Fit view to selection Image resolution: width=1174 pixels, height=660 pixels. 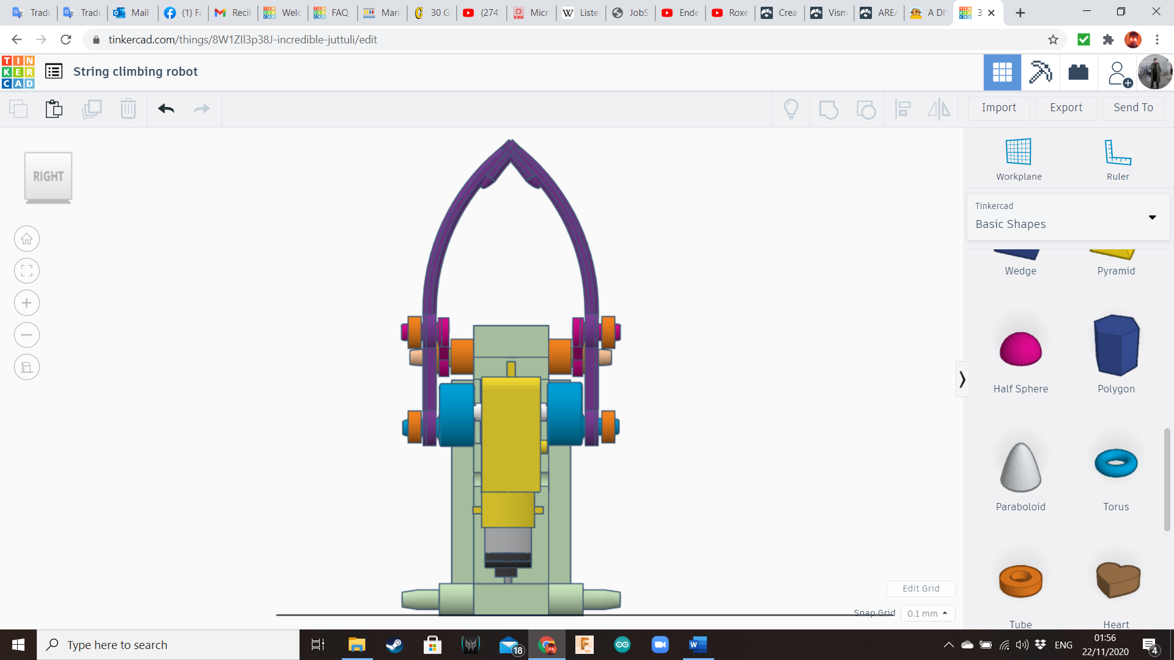[x=27, y=271]
